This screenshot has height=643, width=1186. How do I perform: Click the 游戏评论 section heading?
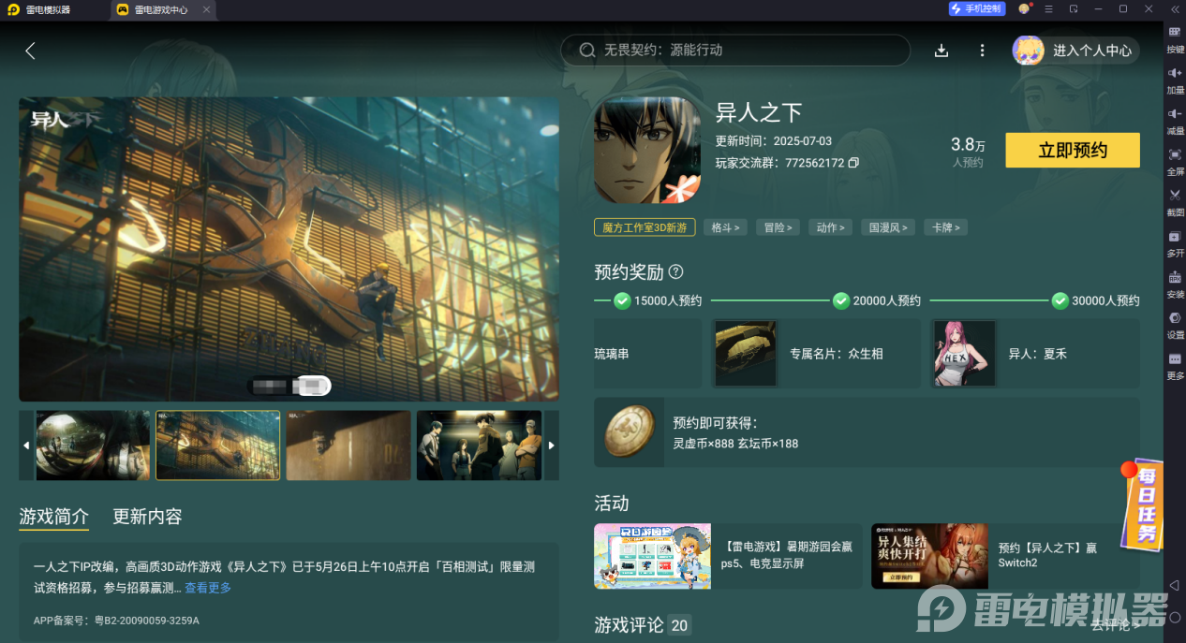pos(629,625)
